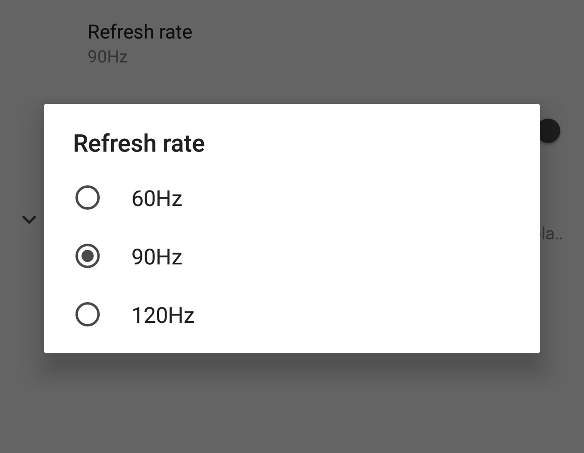Click empty white space right of 90Hz
584x453 pixels.
pyautogui.click(x=347, y=257)
